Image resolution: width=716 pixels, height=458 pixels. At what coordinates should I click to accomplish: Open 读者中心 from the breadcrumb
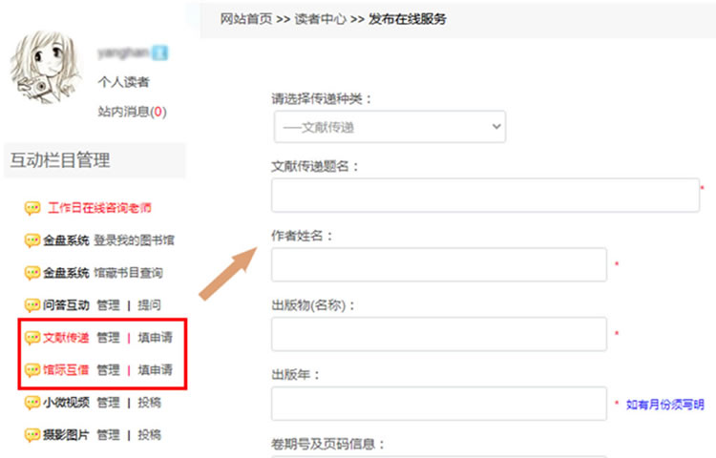pos(321,18)
